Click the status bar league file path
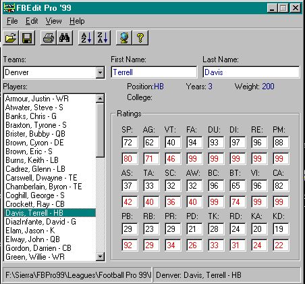This screenshot has width=305, height=284. [x=78, y=275]
